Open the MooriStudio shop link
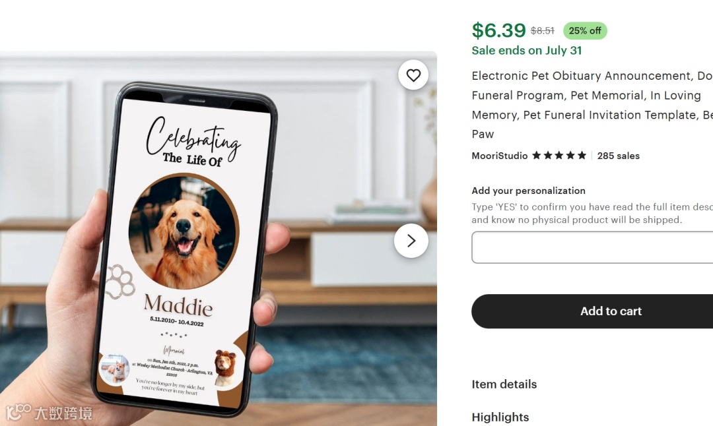 click(x=499, y=156)
